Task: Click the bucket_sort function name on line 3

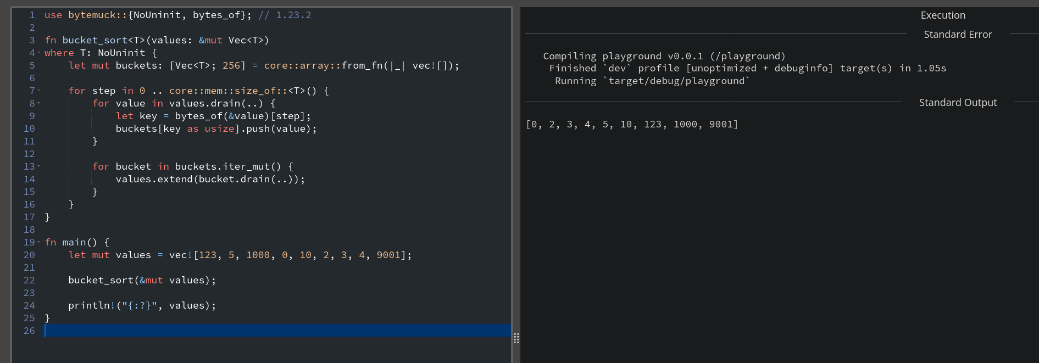Action: 95,40
